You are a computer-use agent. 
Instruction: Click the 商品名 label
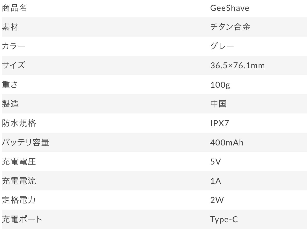14,8
